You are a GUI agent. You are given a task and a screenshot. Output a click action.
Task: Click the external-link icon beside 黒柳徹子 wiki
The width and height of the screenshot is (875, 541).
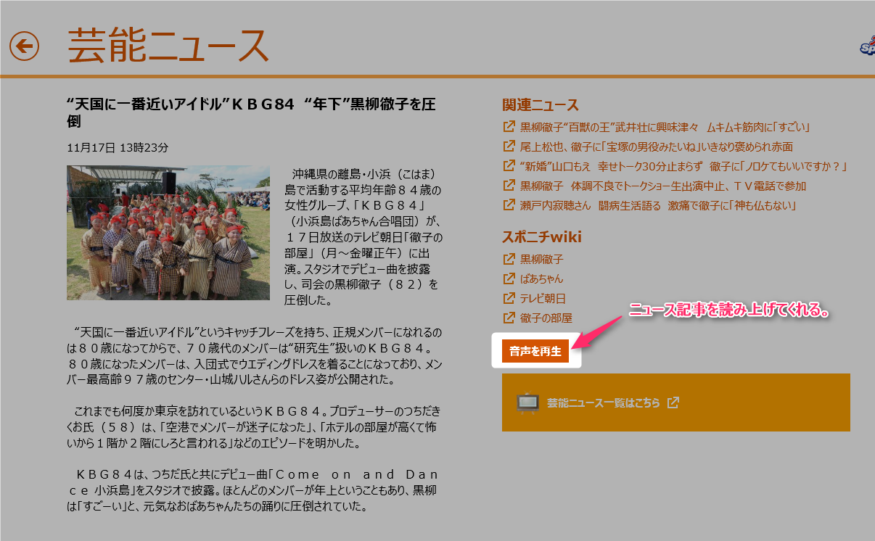509,260
